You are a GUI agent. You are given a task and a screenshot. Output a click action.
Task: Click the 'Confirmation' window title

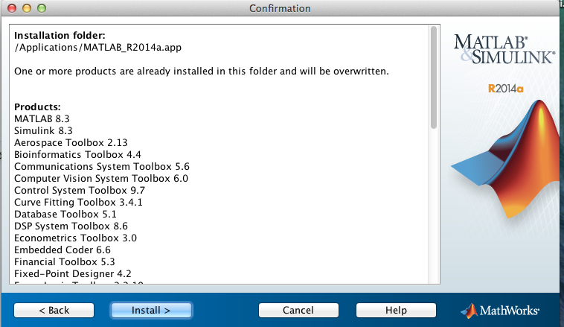tap(280, 8)
